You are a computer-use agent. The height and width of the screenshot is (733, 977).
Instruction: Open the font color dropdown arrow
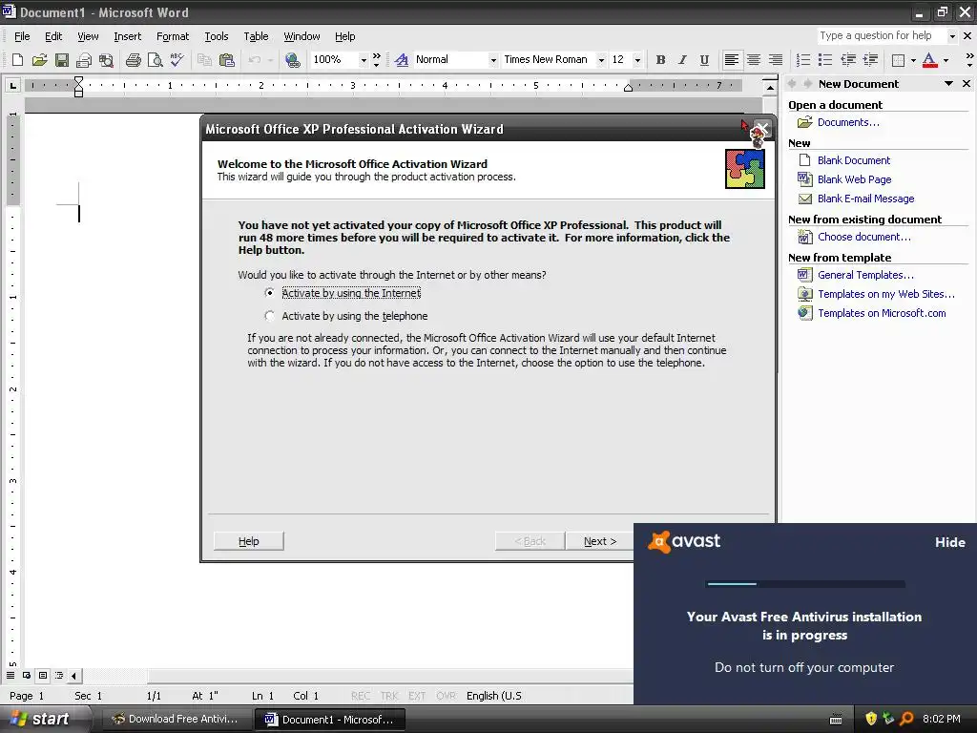946,60
